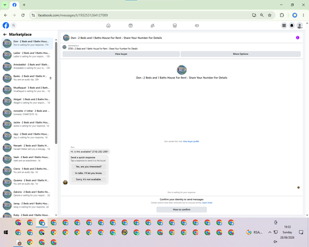Click the large listing photo in the chat center

(x=182, y=70)
